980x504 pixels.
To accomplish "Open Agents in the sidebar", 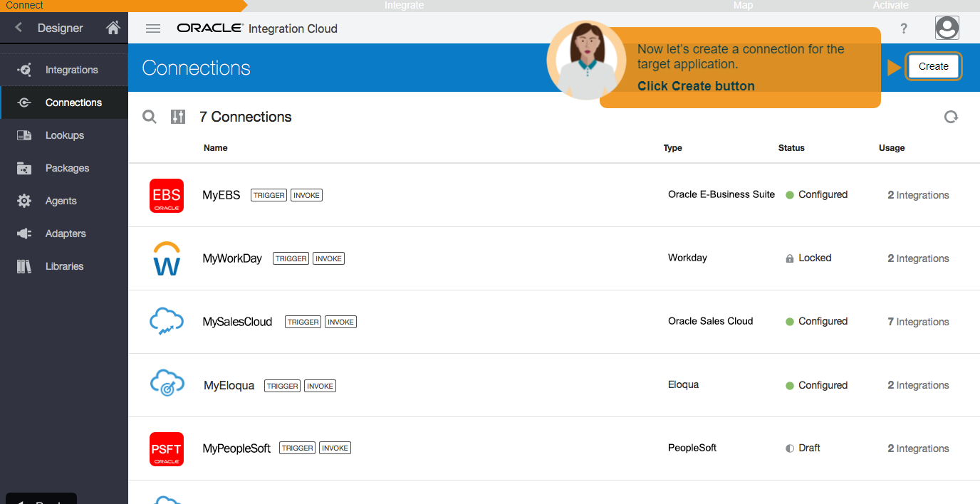I will [64, 201].
